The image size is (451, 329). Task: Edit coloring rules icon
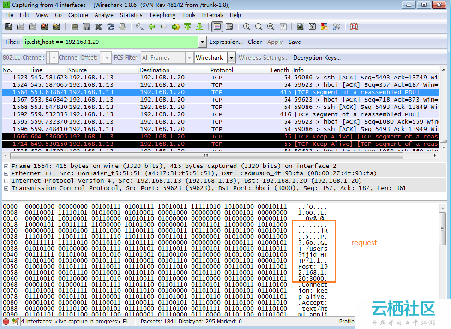coord(325,27)
